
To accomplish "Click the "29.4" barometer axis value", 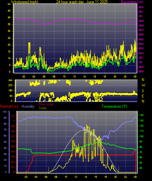I will pyautogui.click(x=141, y=44).
